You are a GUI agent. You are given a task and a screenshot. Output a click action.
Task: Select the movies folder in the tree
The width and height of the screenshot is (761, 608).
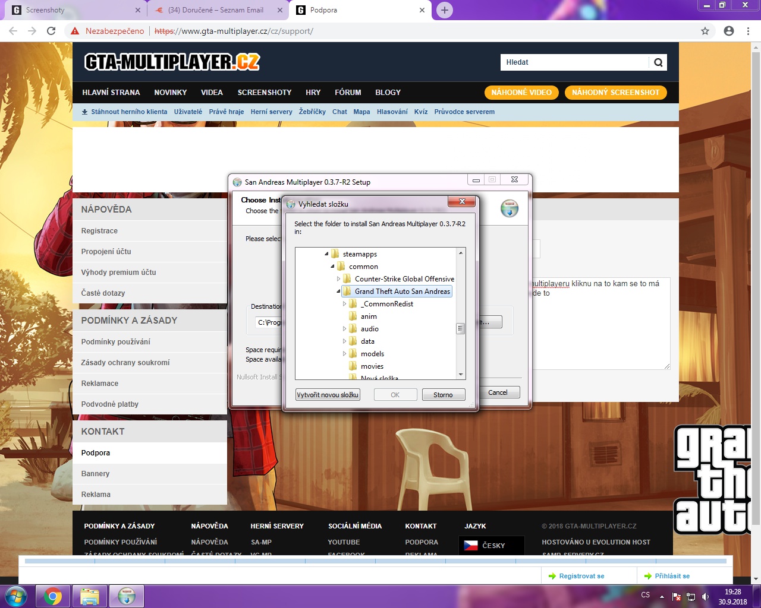(372, 366)
